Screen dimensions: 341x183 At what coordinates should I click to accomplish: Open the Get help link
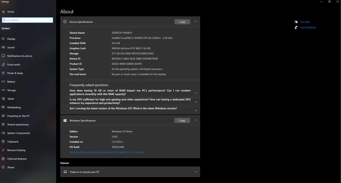[305, 22]
